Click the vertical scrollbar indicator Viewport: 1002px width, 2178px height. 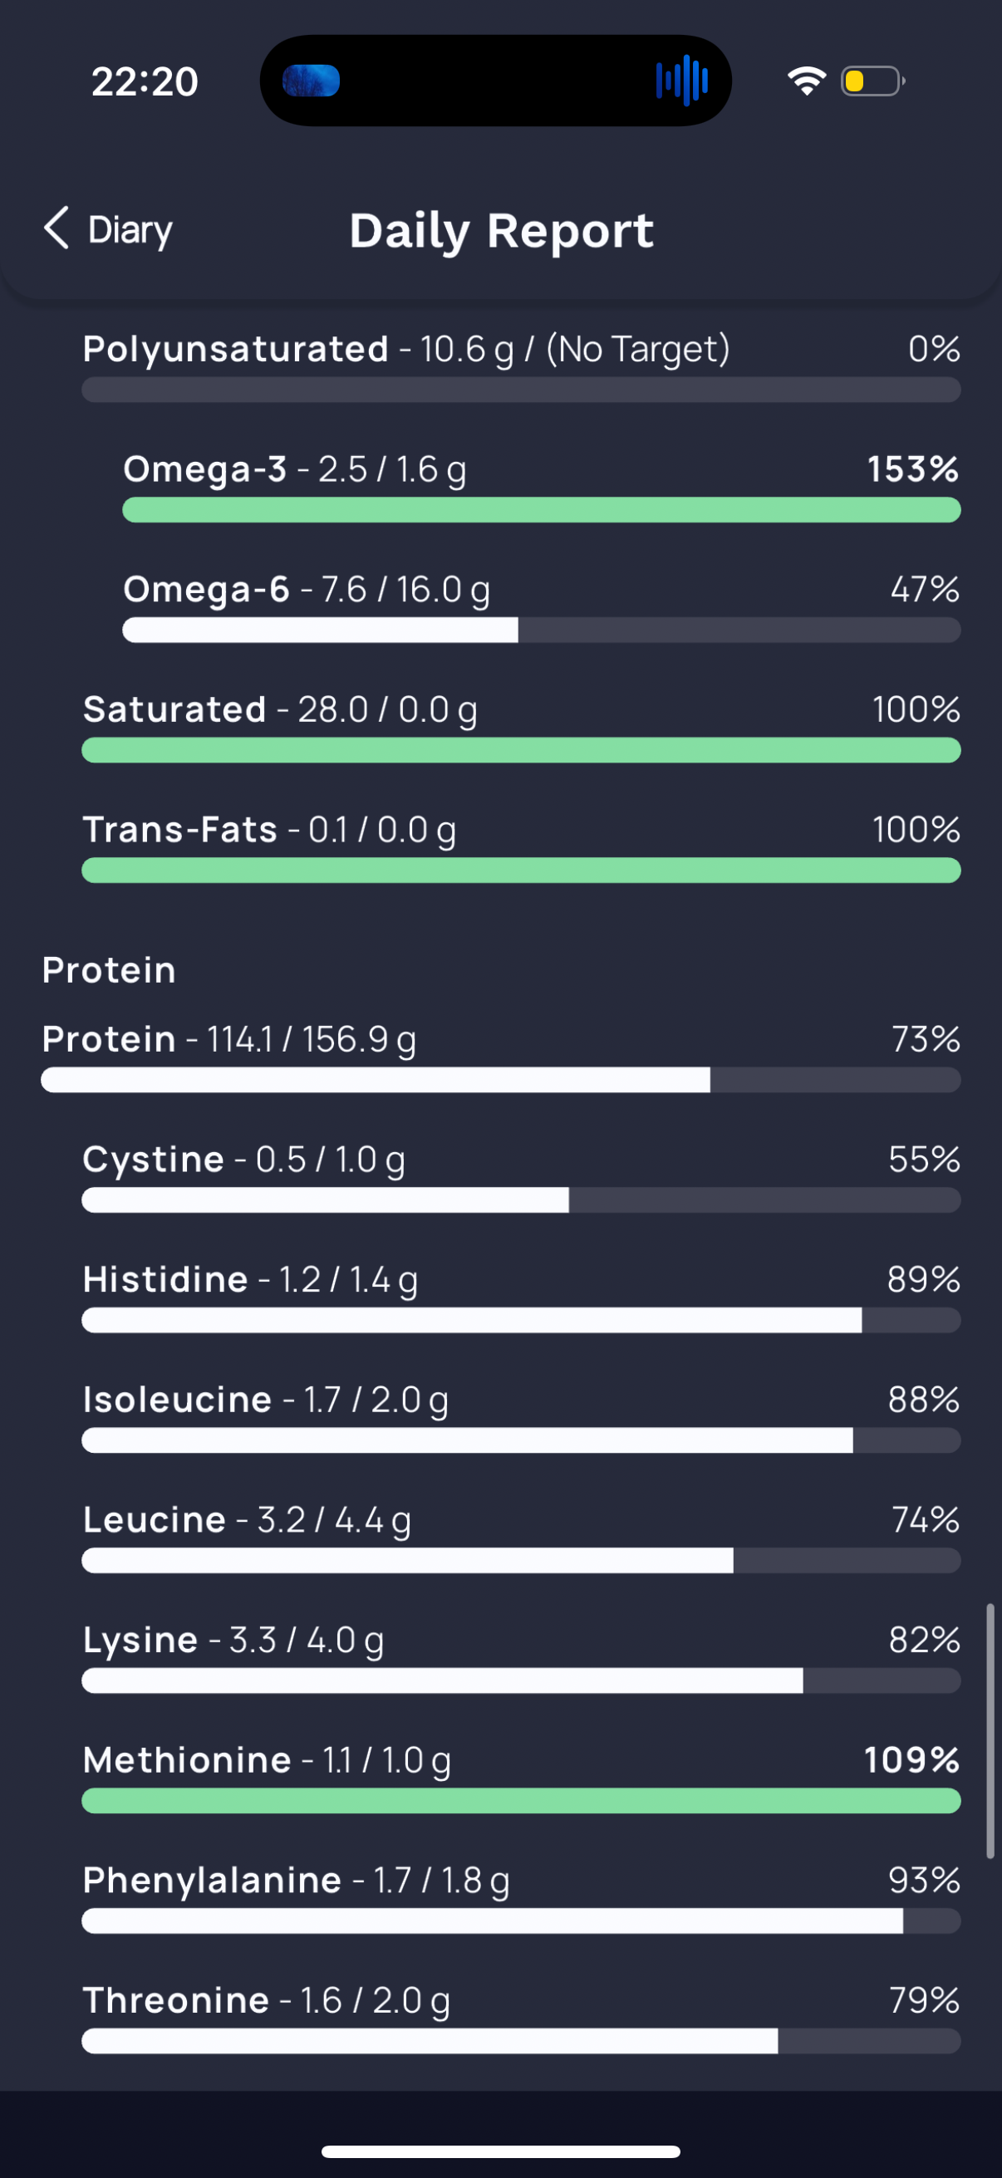pos(990,1731)
